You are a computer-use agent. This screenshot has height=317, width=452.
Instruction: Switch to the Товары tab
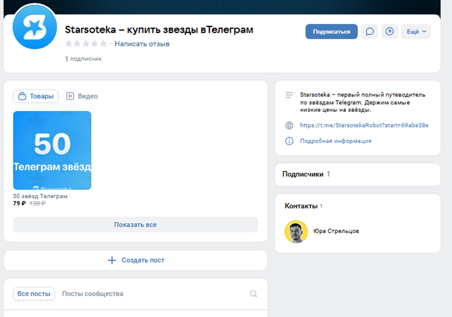coord(36,96)
